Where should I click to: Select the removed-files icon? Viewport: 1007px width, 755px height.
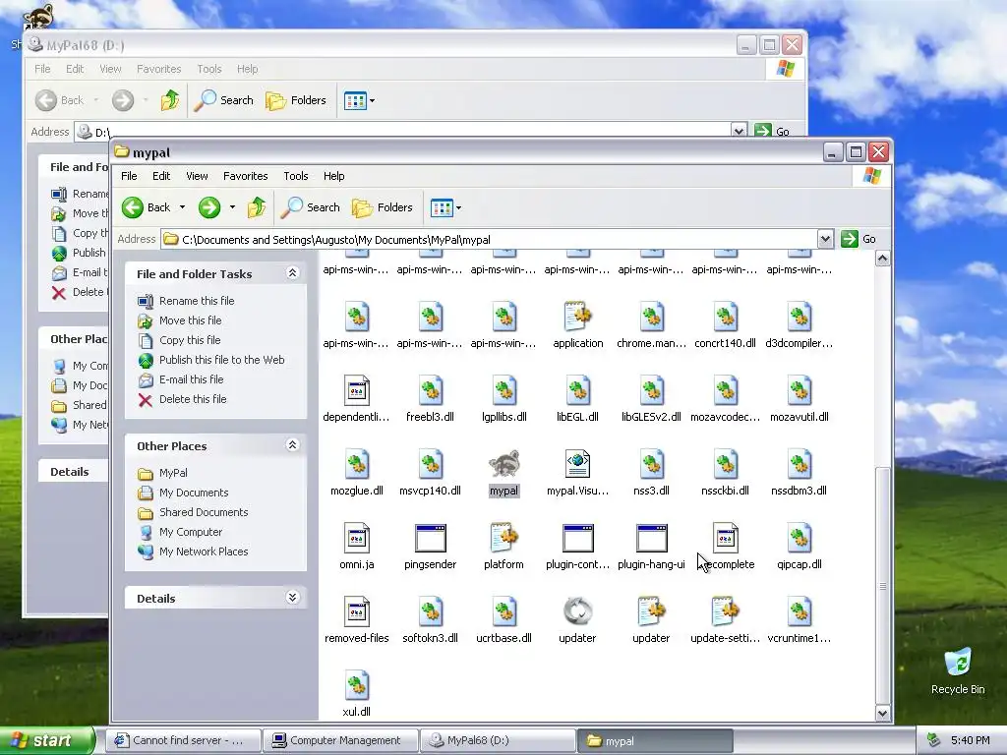[356, 611]
